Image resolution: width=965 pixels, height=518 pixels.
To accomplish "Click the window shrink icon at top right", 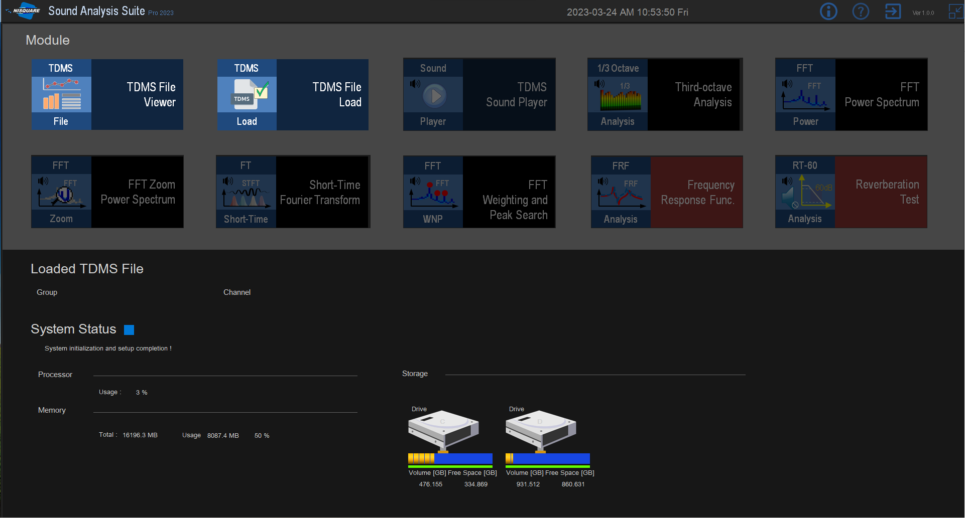I will pyautogui.click(x=955, y=11).
